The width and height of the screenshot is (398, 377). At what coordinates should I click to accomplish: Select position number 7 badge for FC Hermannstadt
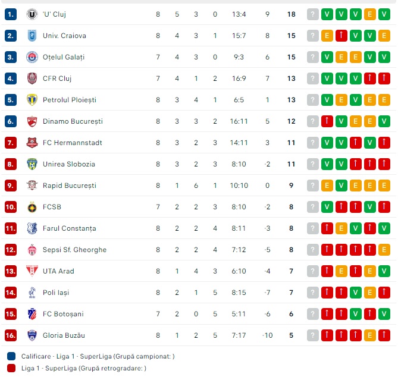click(x=11, y=143)
